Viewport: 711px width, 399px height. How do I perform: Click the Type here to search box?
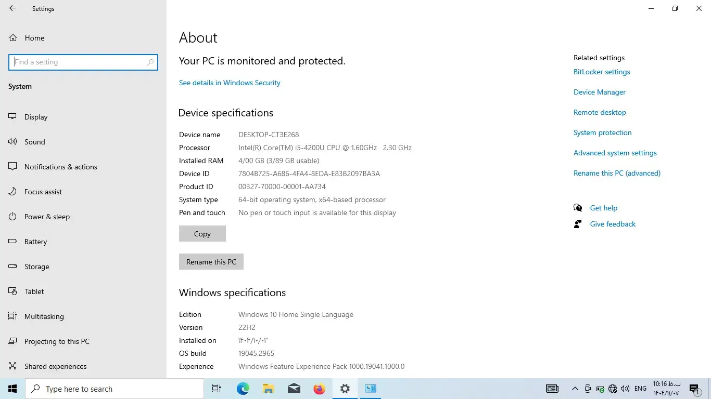115,389
